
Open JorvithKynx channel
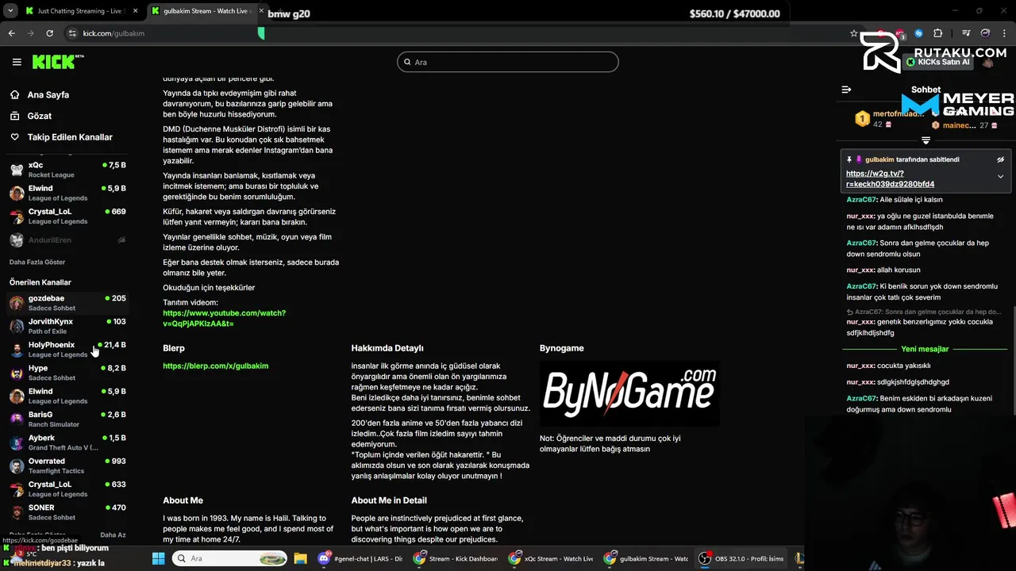pos(67,326)
